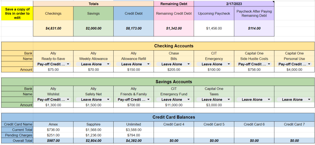Image resolution: width=315 pixels, height=145 pixels.
Task: Select the Credit Card 4 name cell
Action: click(174, 124)
